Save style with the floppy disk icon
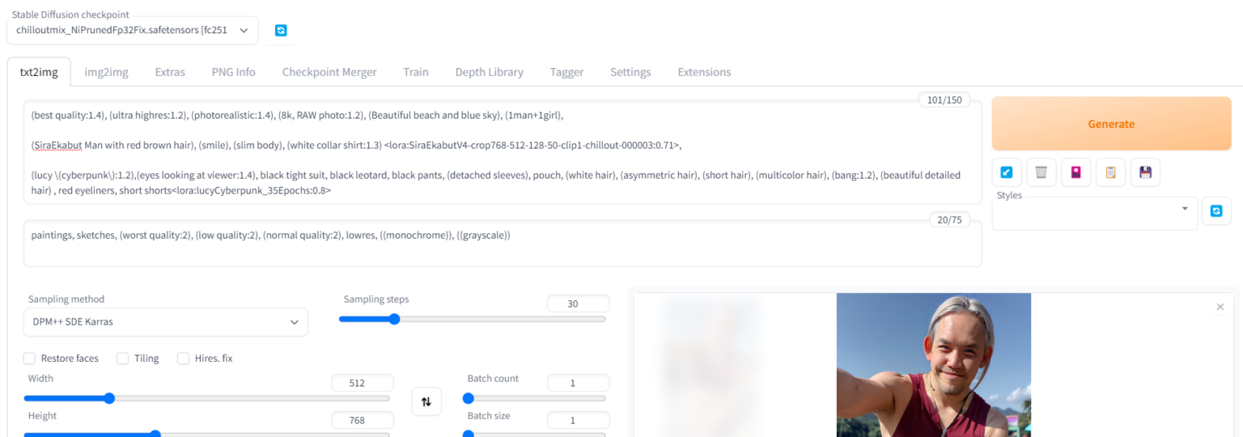Viewport: 1243px width, 437px height. [x=1146, y=172]
